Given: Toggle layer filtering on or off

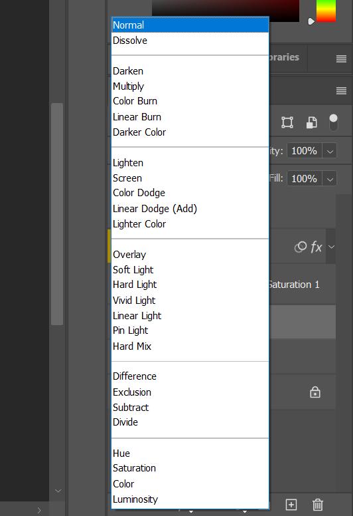Looking at the screenshot, I should (333, 122).
